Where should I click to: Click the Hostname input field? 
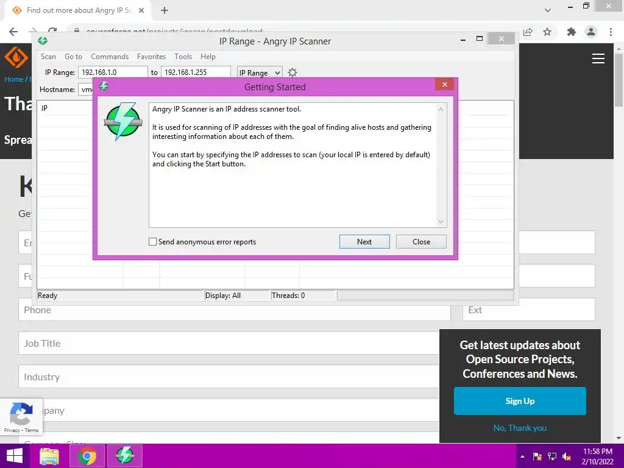coord(85,90)
